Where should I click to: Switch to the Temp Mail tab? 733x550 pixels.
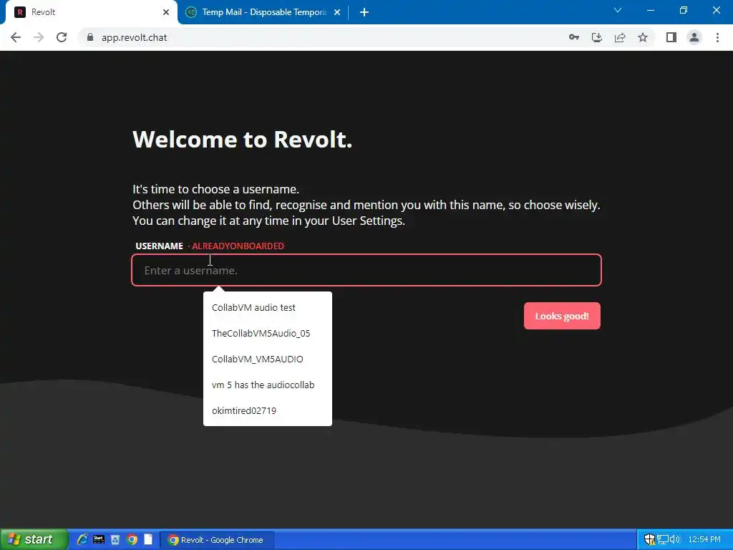point(263,12)
